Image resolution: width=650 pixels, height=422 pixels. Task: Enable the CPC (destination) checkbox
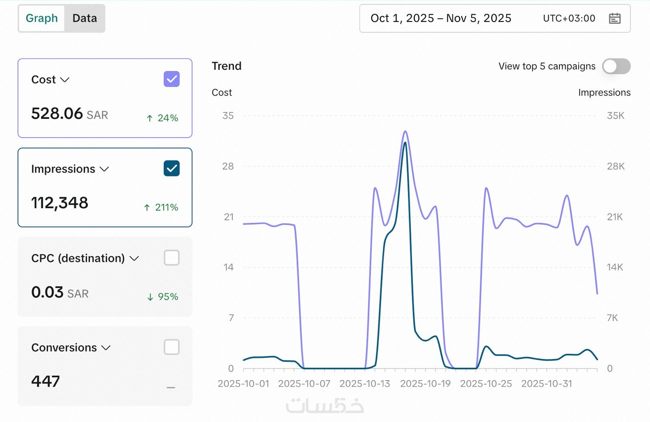click(171, 258)
